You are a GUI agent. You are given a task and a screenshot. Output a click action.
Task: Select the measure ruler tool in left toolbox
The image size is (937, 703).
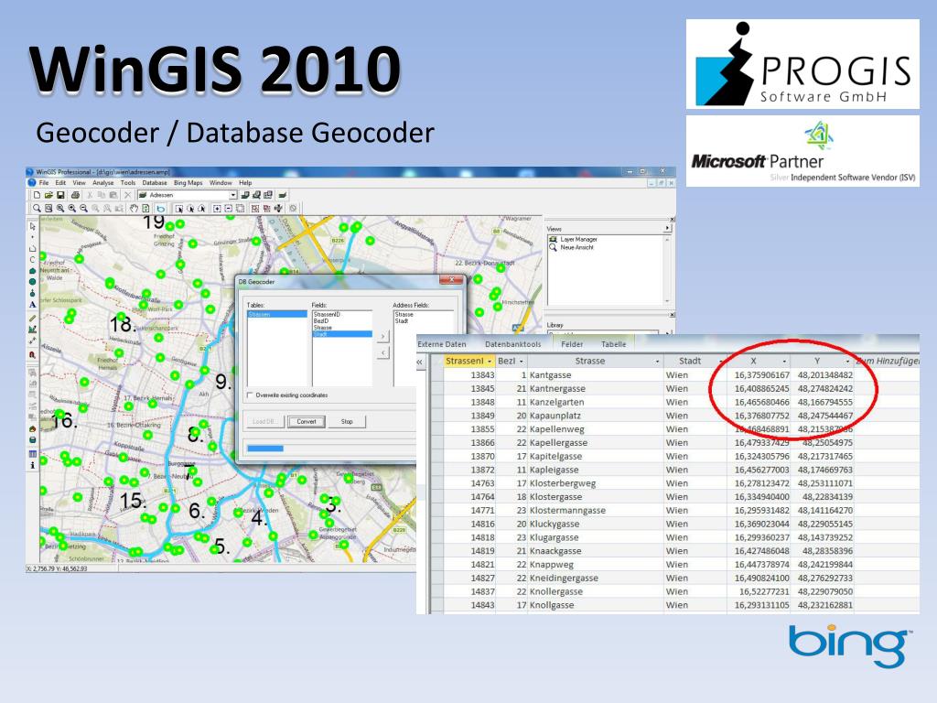point(32,319)
